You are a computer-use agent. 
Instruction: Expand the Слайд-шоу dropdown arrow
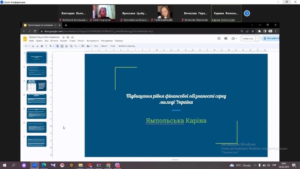click(258, 39)
